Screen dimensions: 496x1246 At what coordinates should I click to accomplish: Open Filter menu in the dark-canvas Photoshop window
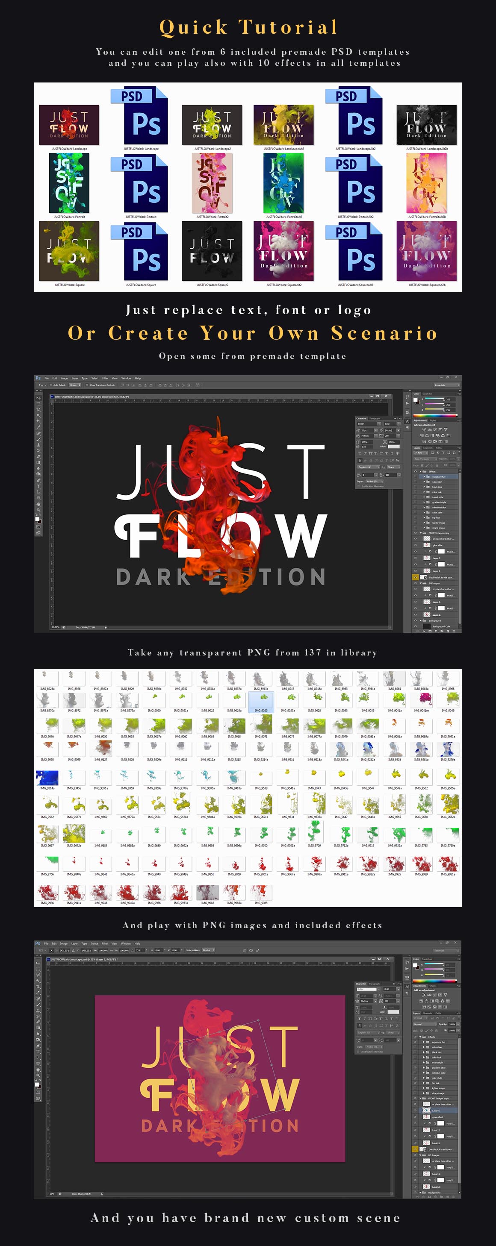(105, 378)
